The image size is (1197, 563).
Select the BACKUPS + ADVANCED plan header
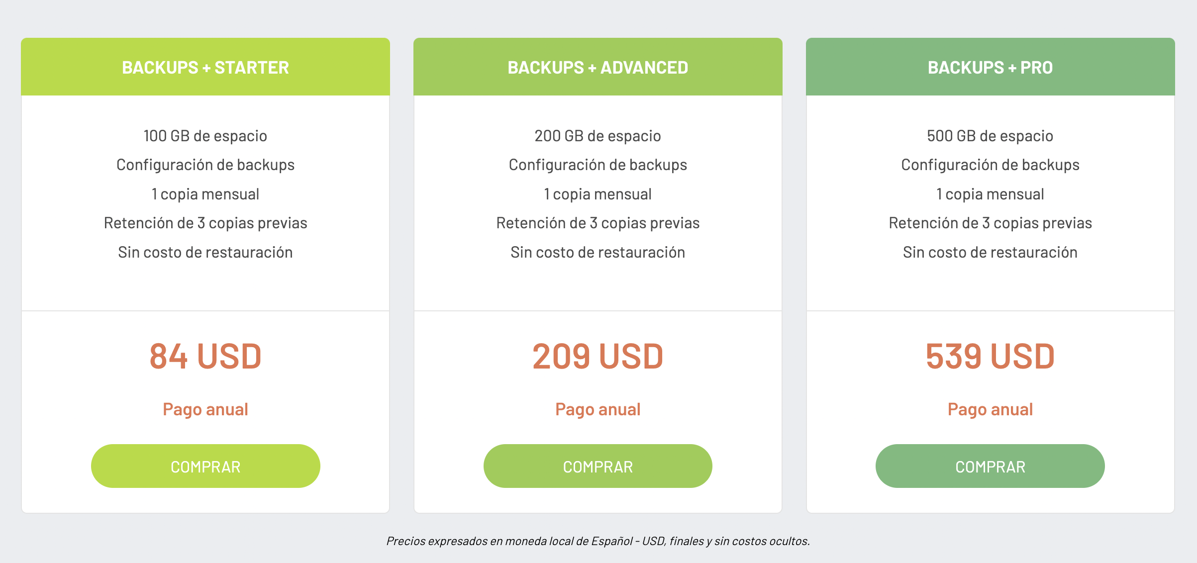598,67
